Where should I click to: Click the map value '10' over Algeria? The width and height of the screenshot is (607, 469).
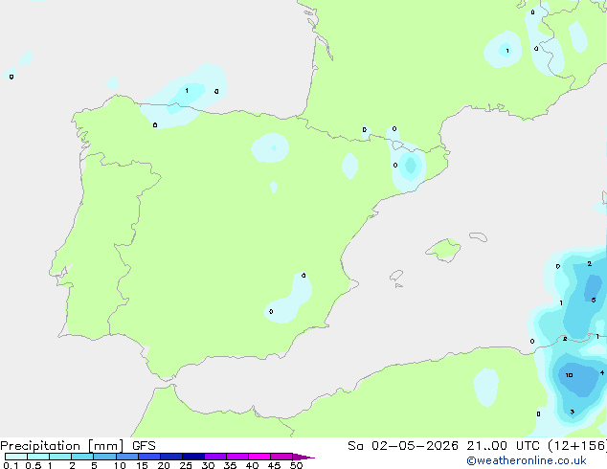[569, 375]
